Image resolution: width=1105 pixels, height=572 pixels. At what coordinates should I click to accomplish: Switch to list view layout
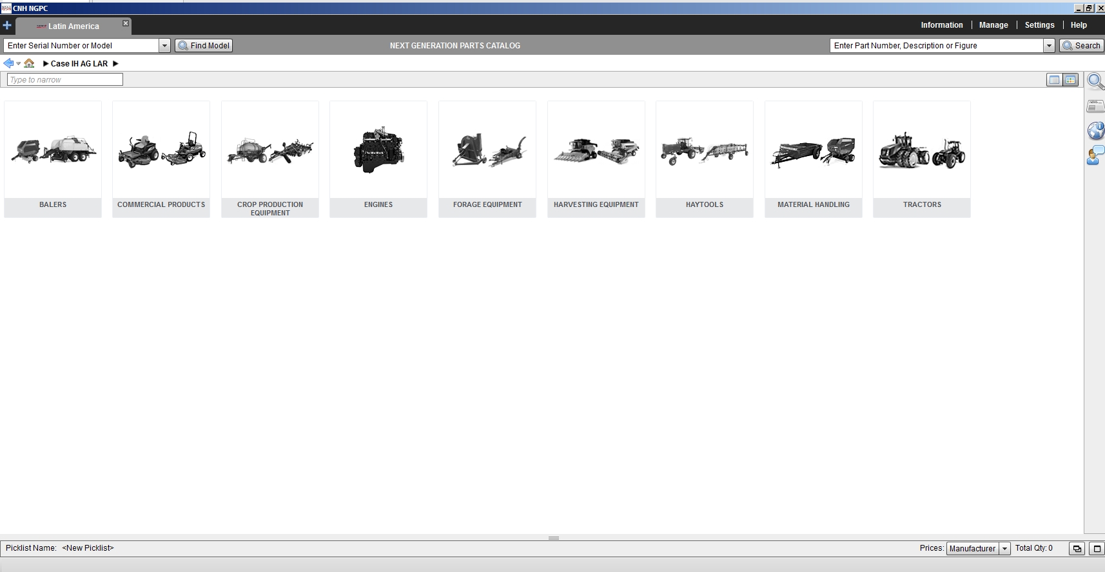[1054, 80]
